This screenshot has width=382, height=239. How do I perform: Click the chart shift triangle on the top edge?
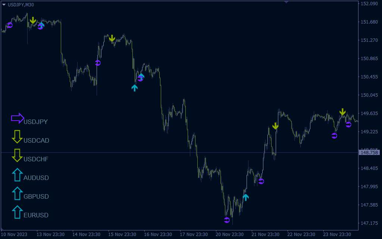[x=286, y=2]
